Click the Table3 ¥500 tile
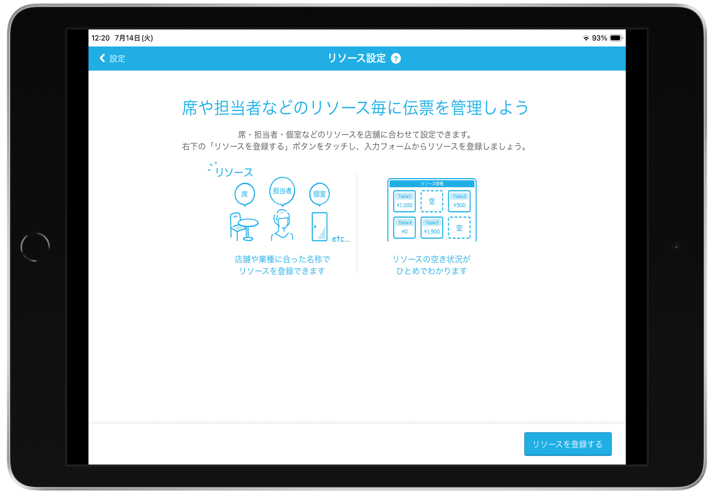Screen dimensions: 714x494 click(459, 201)
